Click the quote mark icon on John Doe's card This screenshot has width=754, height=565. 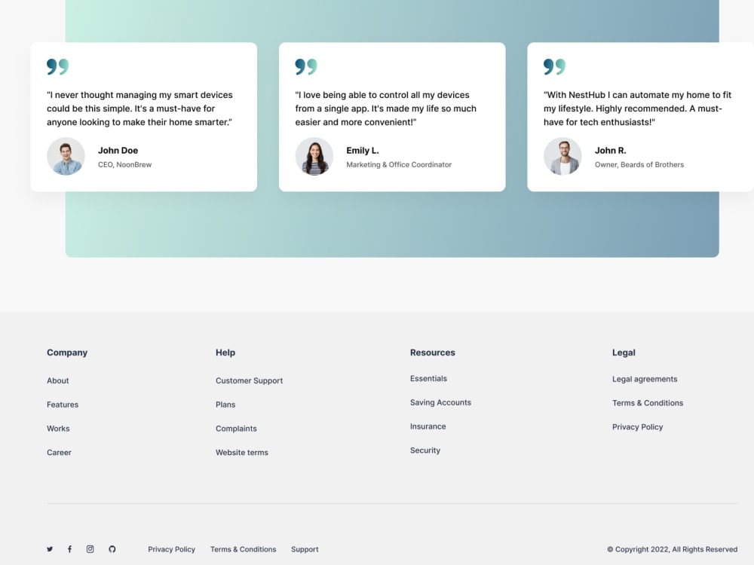coord(58,67)
